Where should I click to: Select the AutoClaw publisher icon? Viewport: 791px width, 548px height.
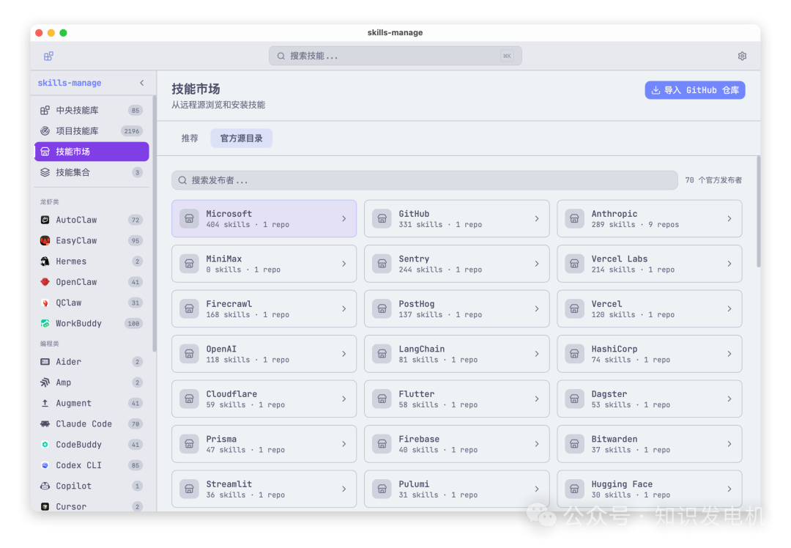(45, 220)
